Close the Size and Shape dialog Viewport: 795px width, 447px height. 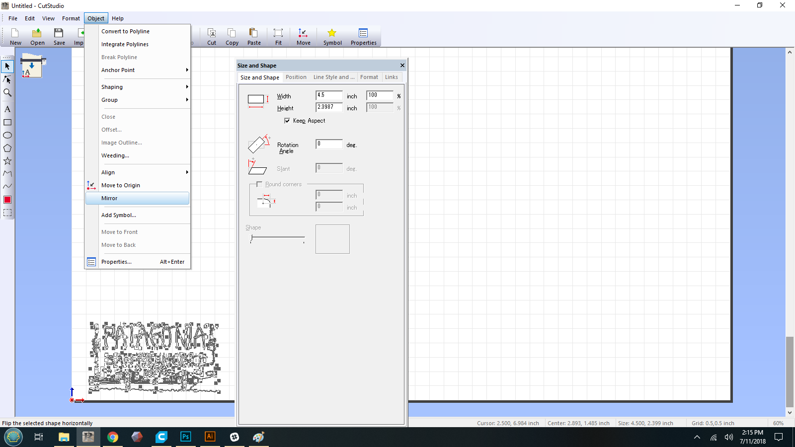[402, 65]
